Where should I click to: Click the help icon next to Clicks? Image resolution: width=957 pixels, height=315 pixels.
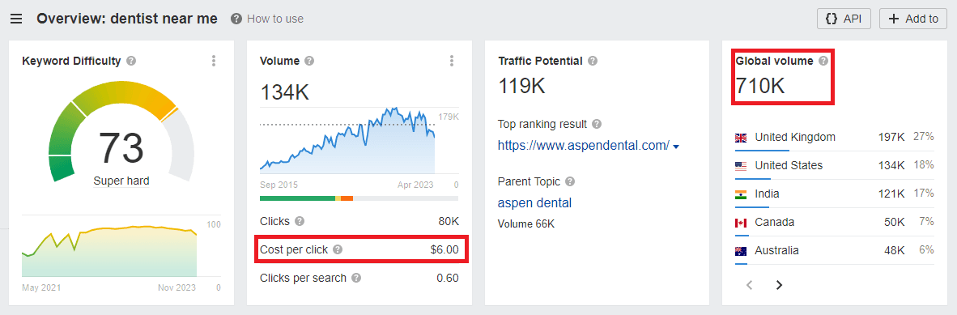300,221
